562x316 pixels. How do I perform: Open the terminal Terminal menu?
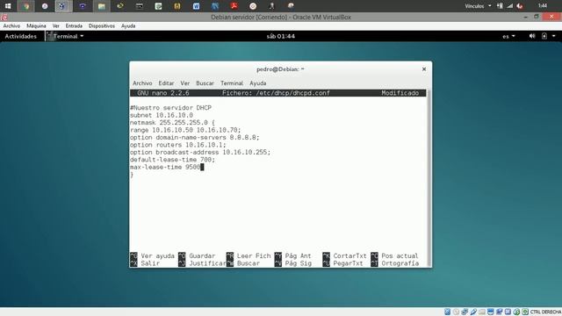point(232,83)
